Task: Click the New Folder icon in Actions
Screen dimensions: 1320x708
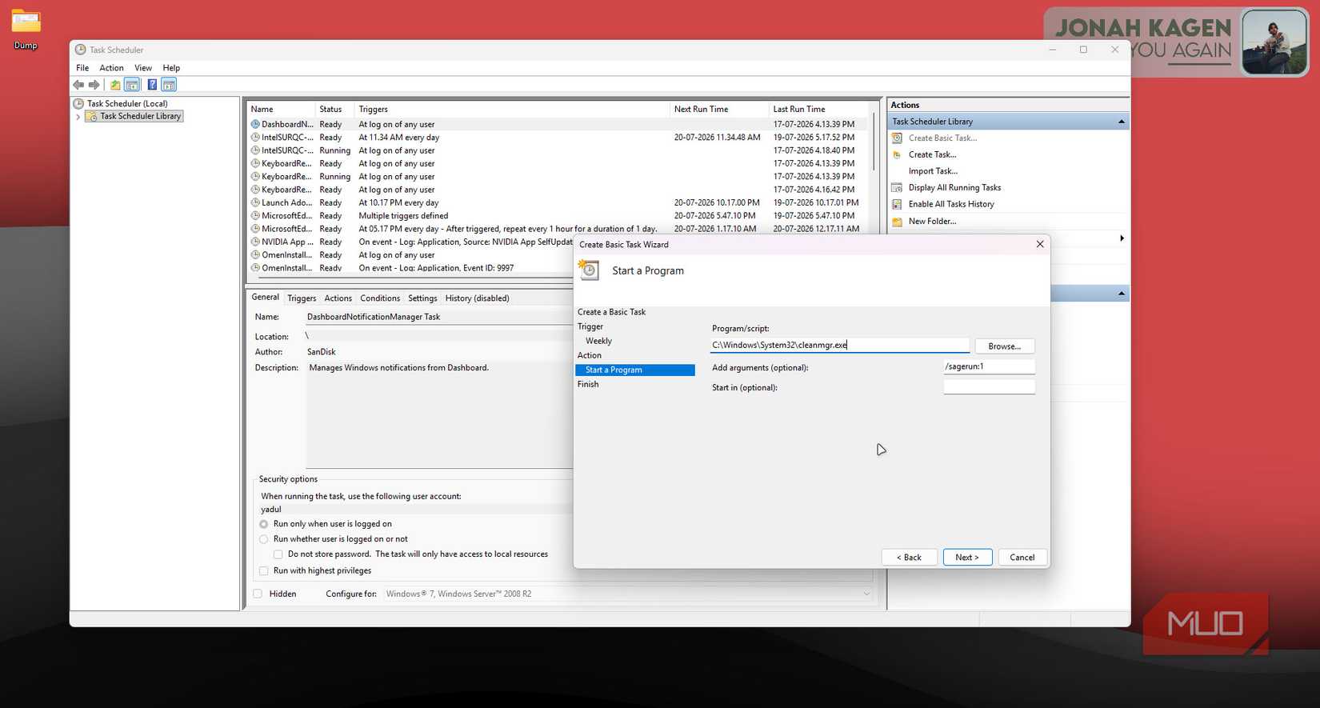Action: [x=897, y=222]
